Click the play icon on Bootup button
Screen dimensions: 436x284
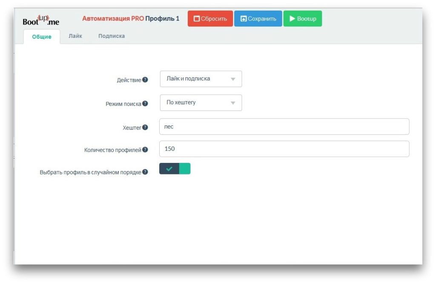[292, 18]
